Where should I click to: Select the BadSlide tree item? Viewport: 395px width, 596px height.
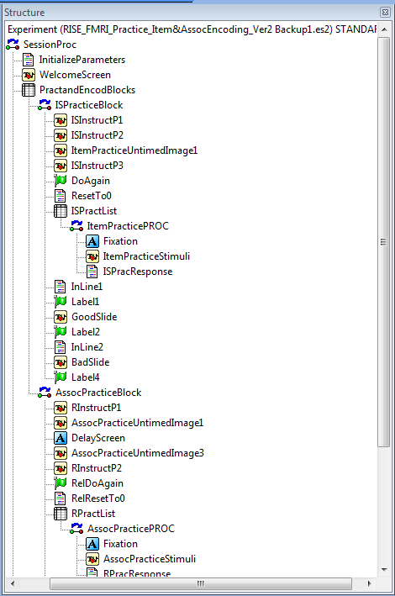click(x=91, y=362)
